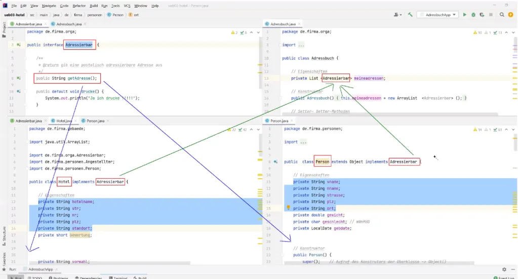Screen dimensions: 518x279
Task: Open the Navigate menu
Action: (49, 6)
